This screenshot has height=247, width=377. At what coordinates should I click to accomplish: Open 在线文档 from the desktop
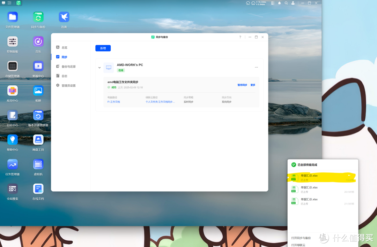click(x=38, y=189)
